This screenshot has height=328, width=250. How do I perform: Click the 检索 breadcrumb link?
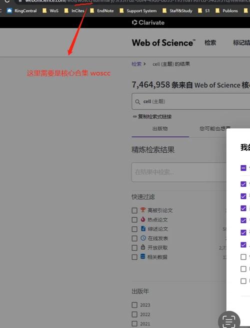tap(136, 64)
